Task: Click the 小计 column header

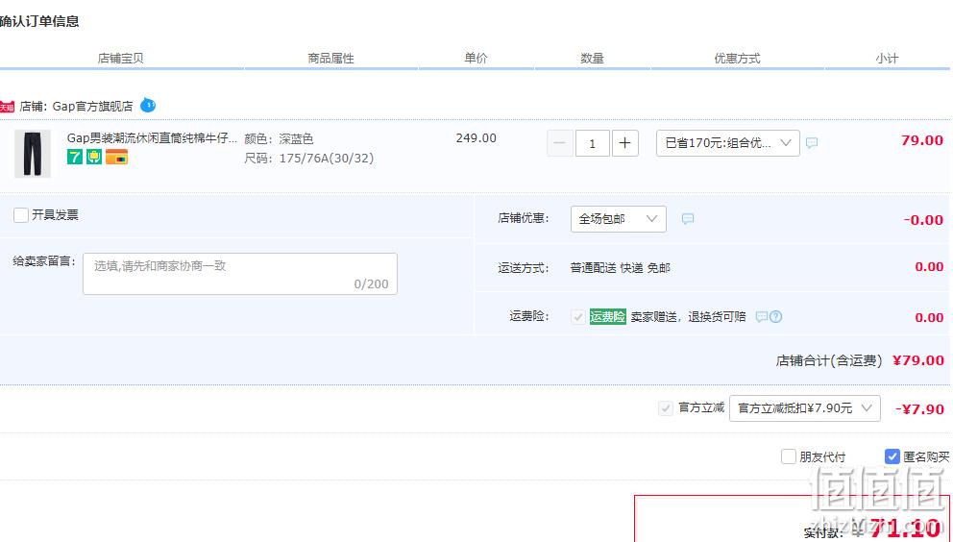Action: click(887, 59)
